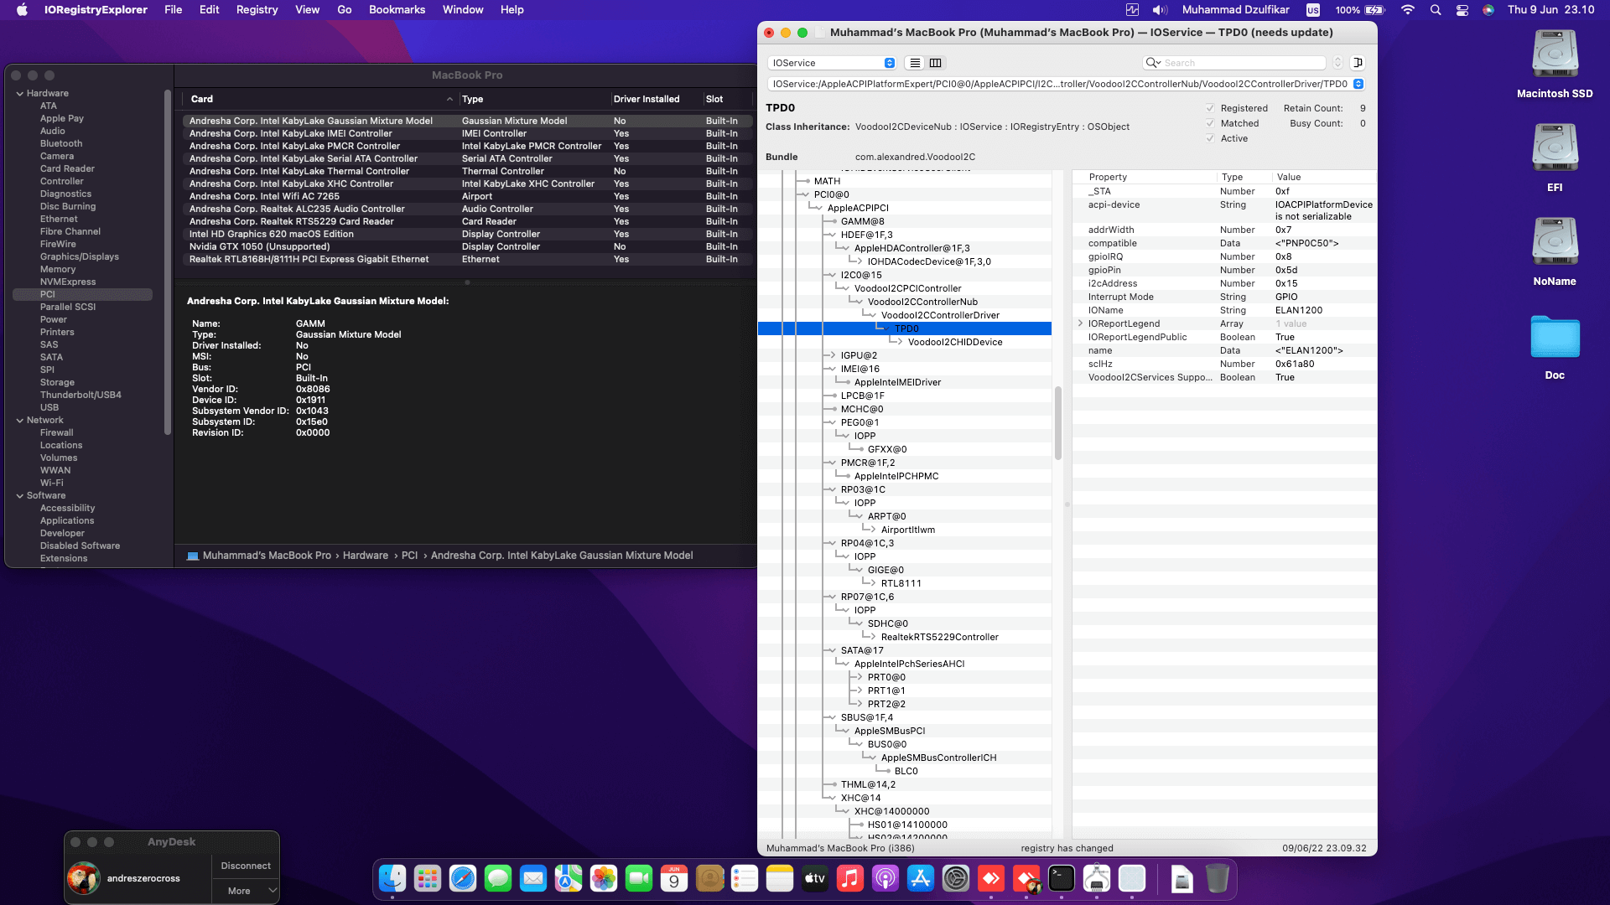Open the AnyDesk More dropdown

click(x=246, y=891)
